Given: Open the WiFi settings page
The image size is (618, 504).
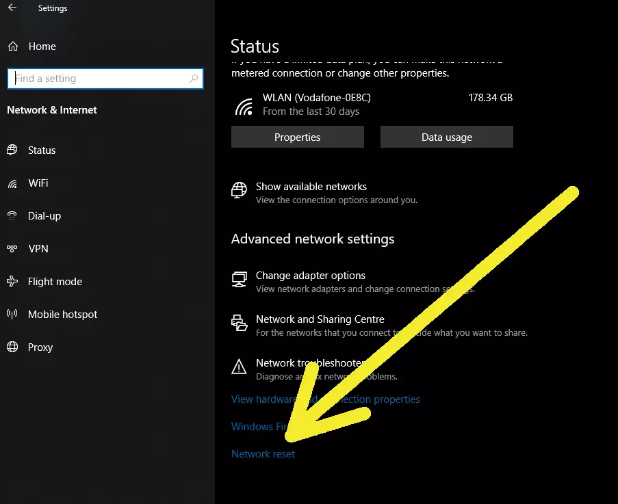Looking at the screenshot, I should [38, 183].
